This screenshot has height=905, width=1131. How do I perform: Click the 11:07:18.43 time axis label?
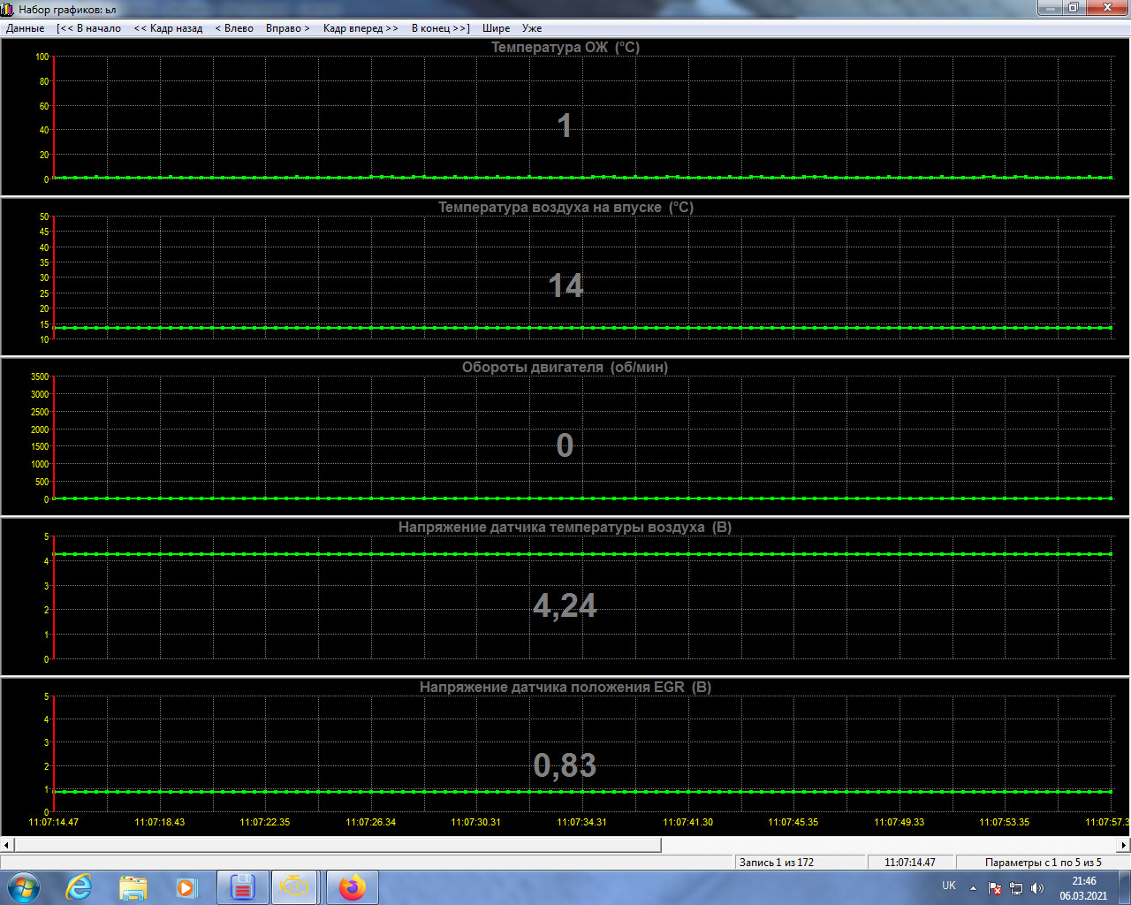160,822
